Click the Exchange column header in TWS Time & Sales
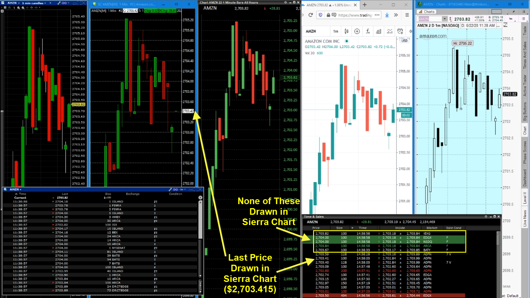Image resolution: width=530 pixels, height=298 pixels. pyautogui.click(x=133, y=194)
